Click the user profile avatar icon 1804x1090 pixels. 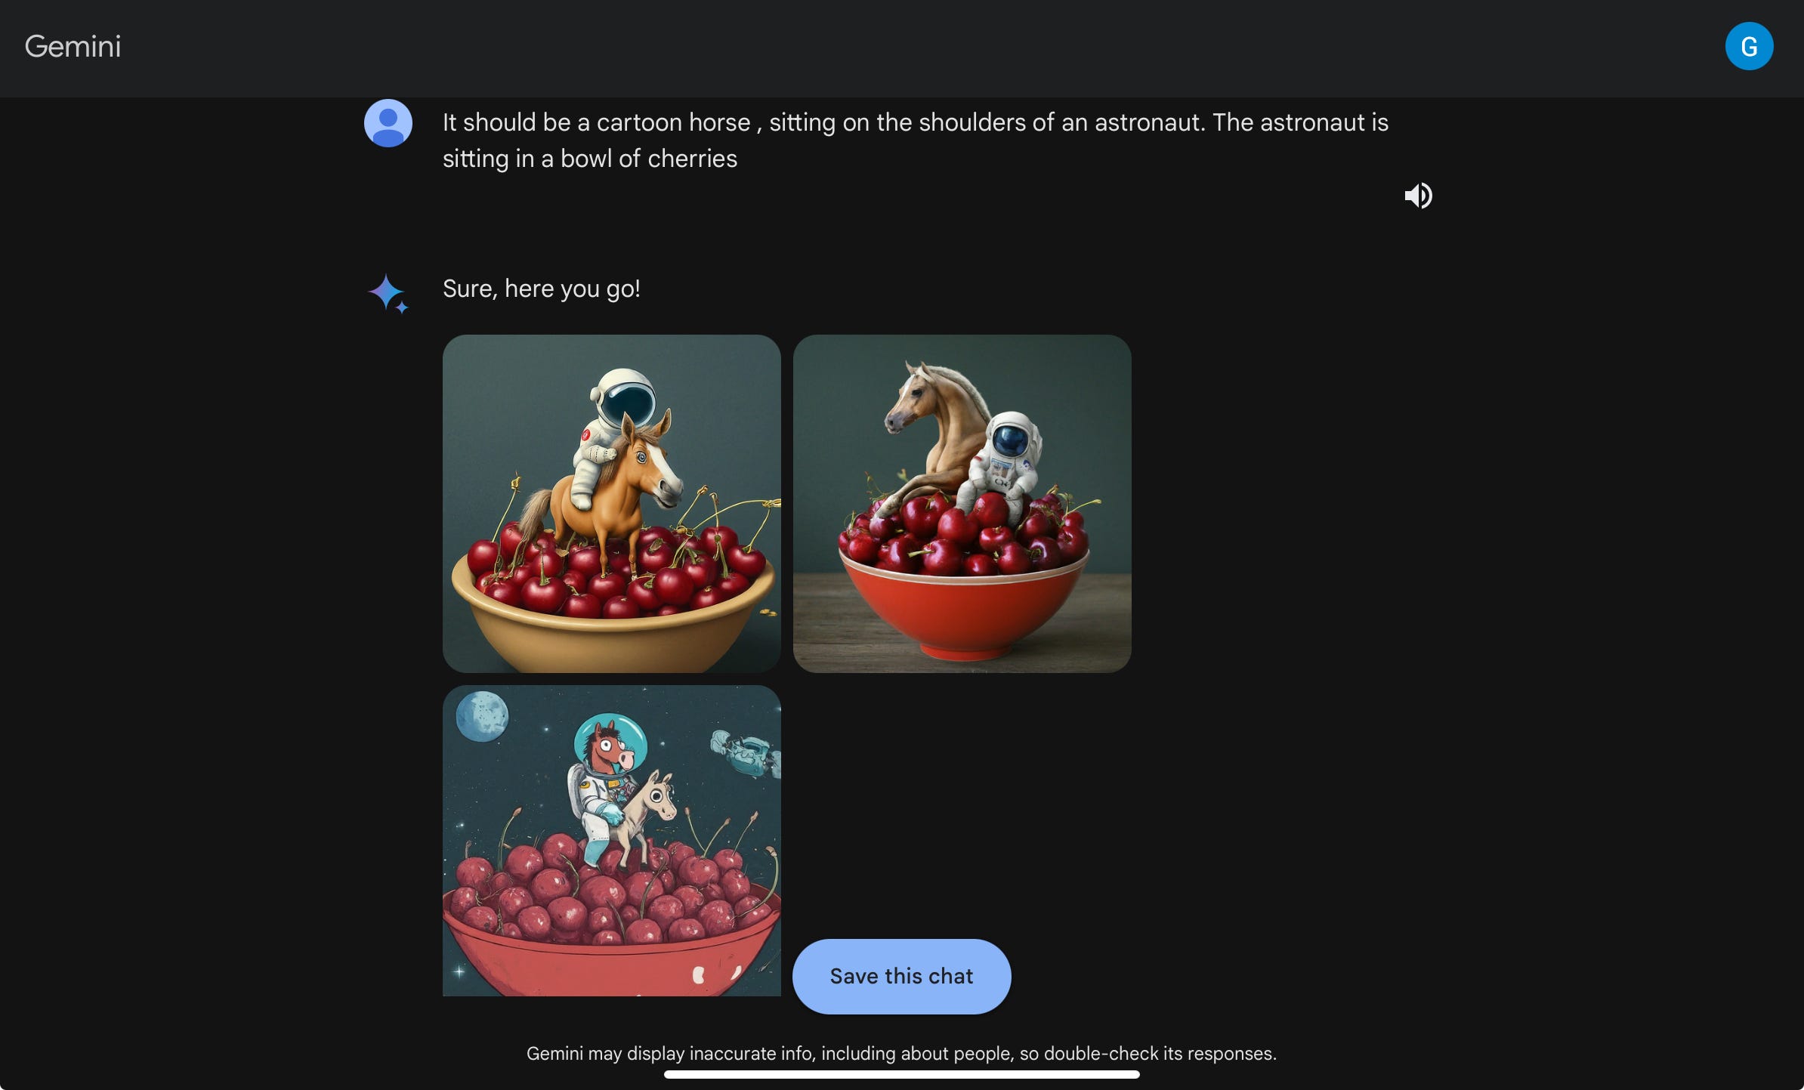[x=388, y=123]
